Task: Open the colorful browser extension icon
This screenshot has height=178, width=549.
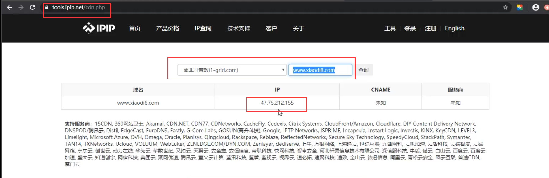Action: 520,7
